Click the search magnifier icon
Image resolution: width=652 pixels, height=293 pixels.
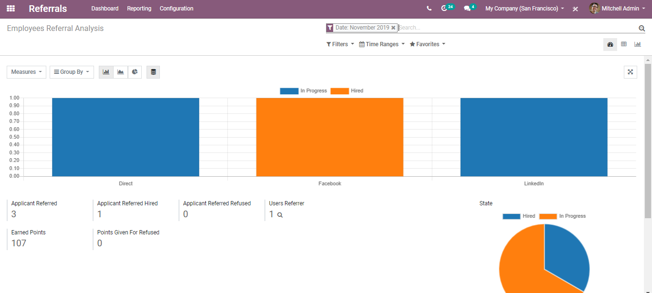click(641, 28)
